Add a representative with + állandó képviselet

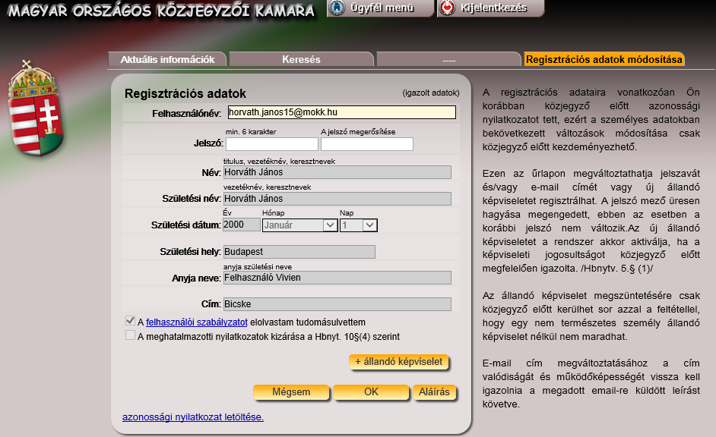click(x=398, y=362)
